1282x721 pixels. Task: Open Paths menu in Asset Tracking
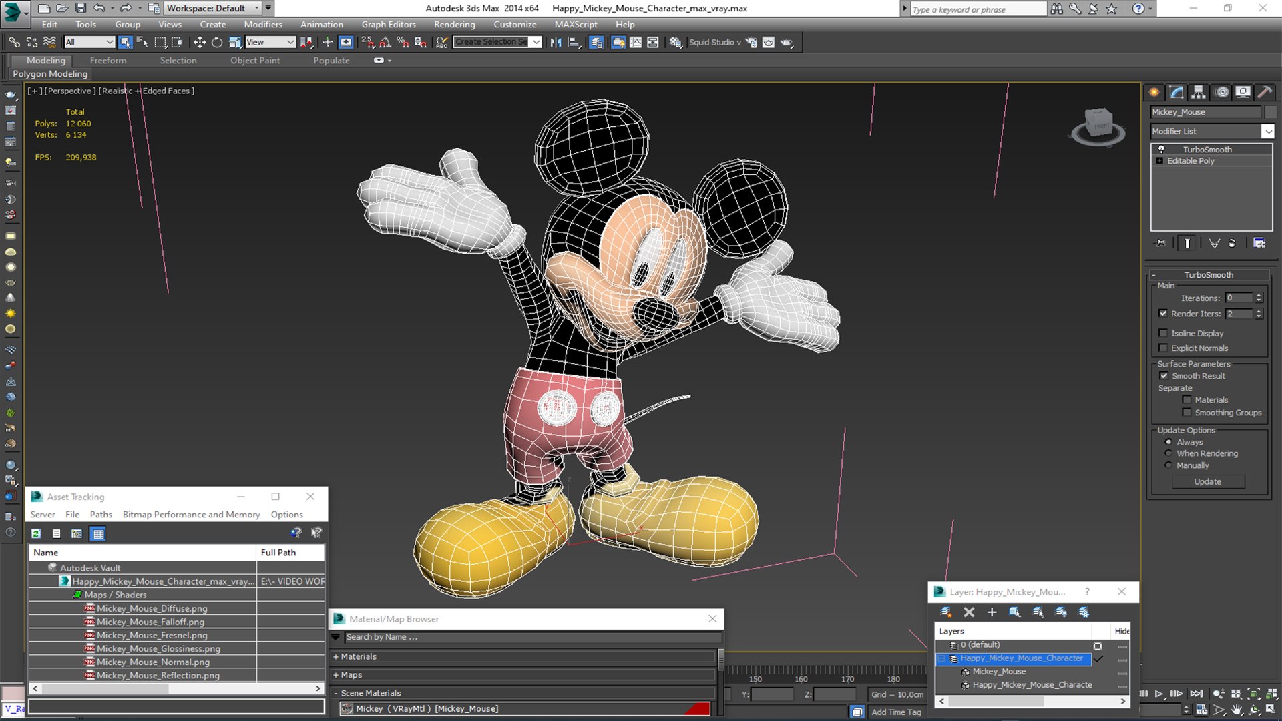(x=101, y=515)
